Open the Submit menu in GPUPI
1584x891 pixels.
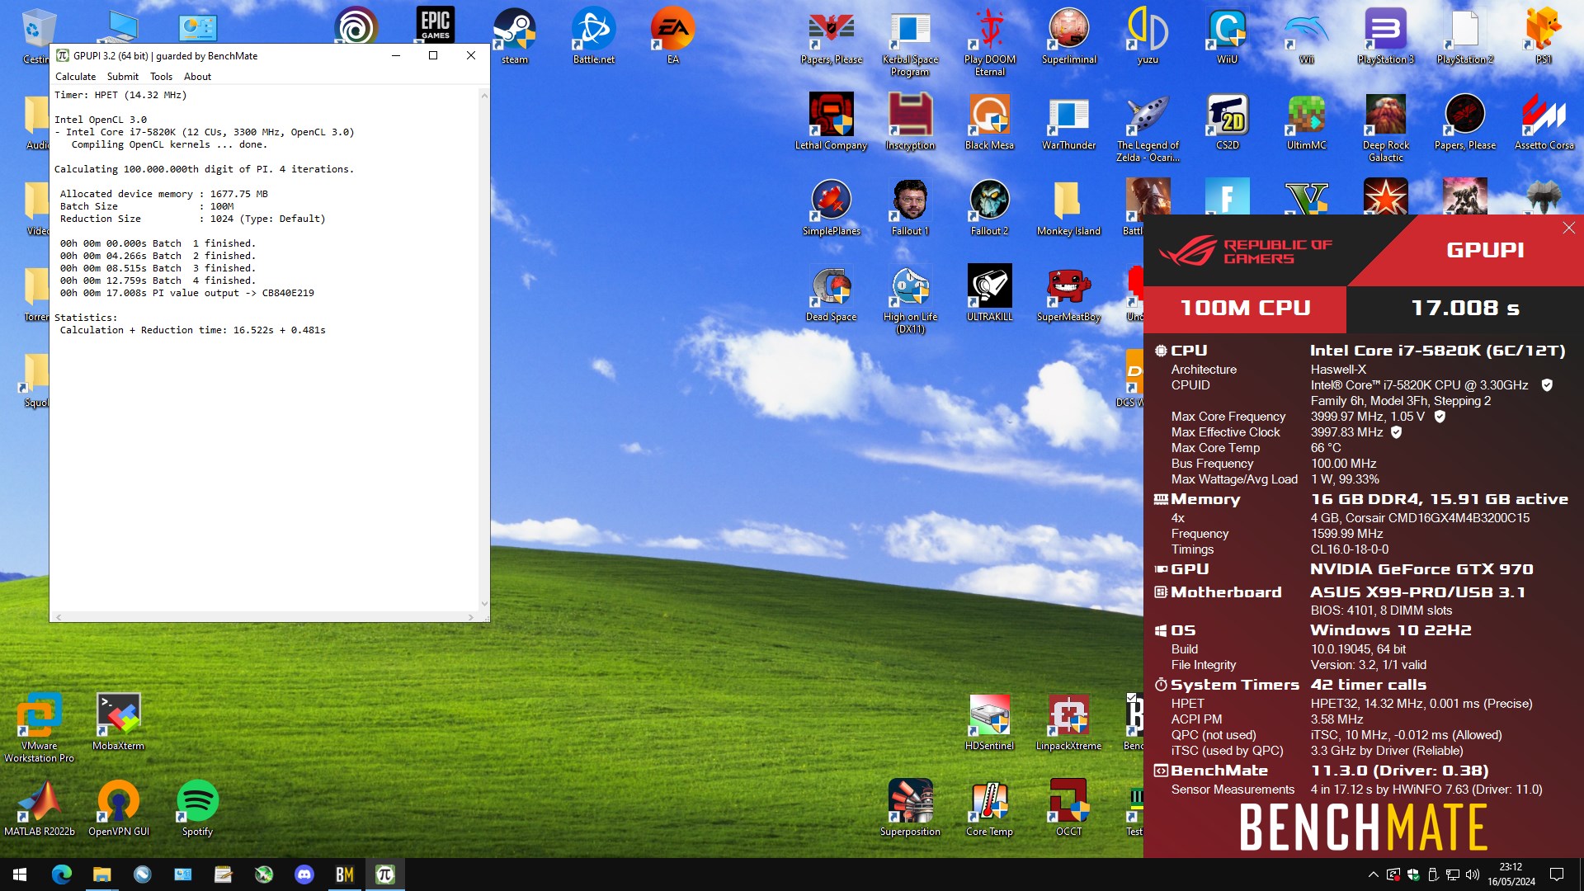tap(123, 77)
